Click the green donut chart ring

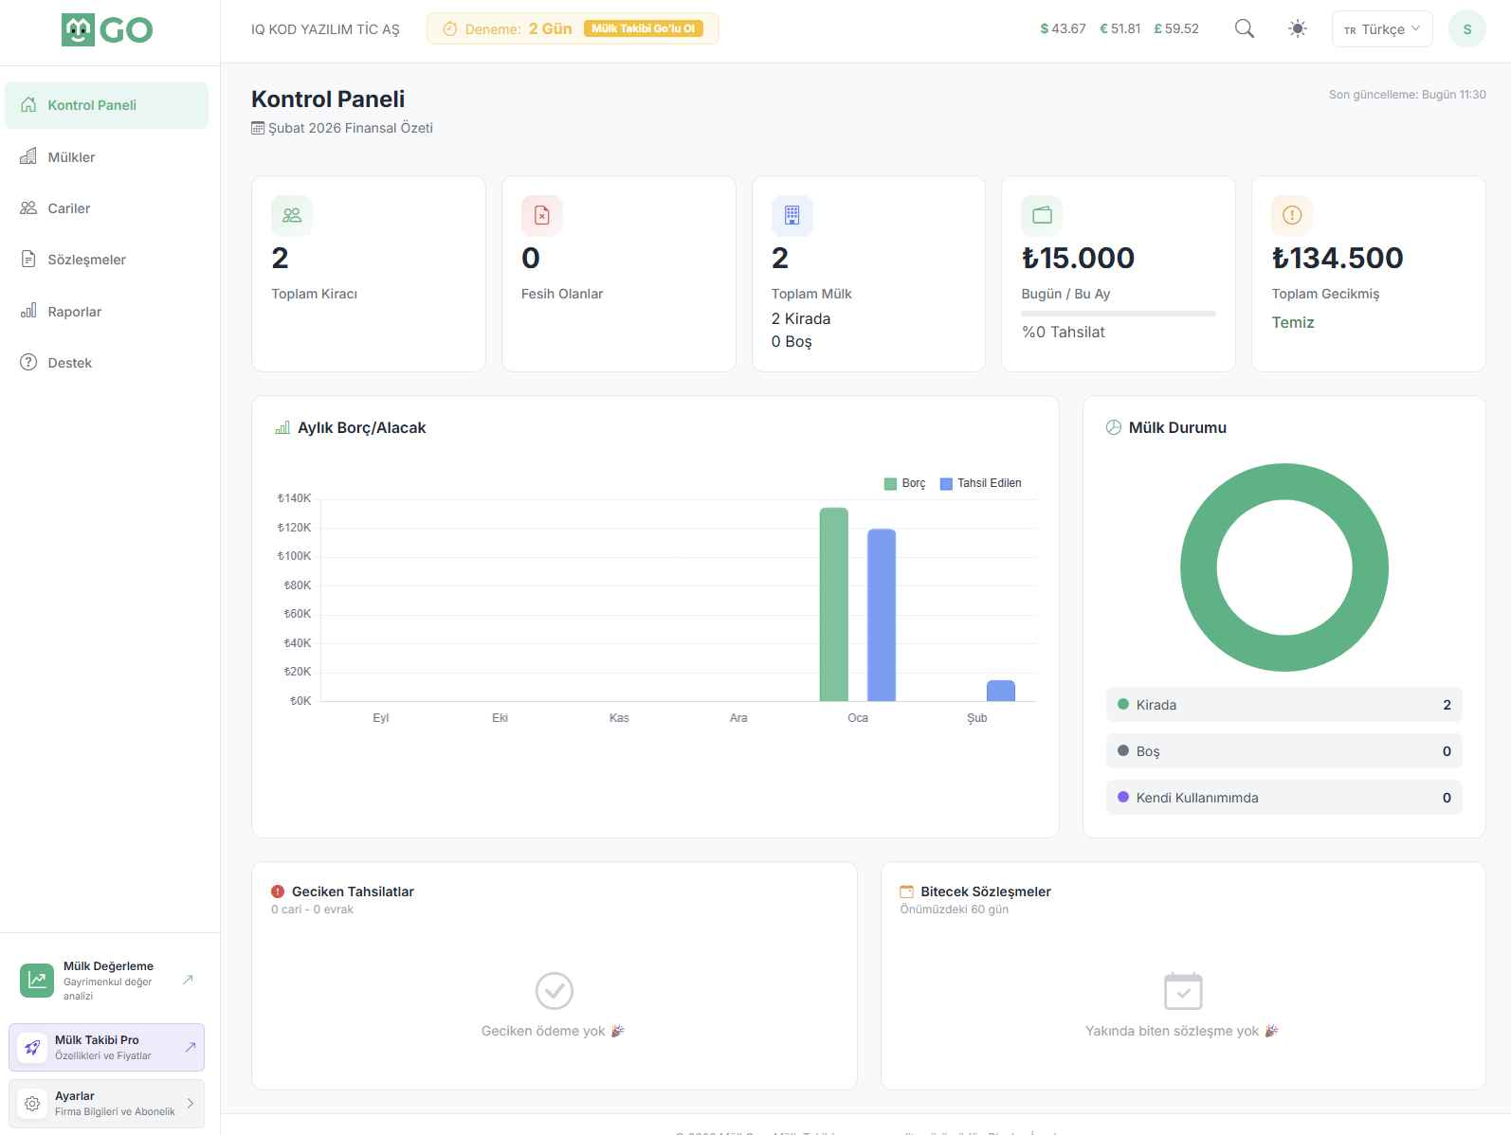pyautogui.click(x=1198, y=568)
